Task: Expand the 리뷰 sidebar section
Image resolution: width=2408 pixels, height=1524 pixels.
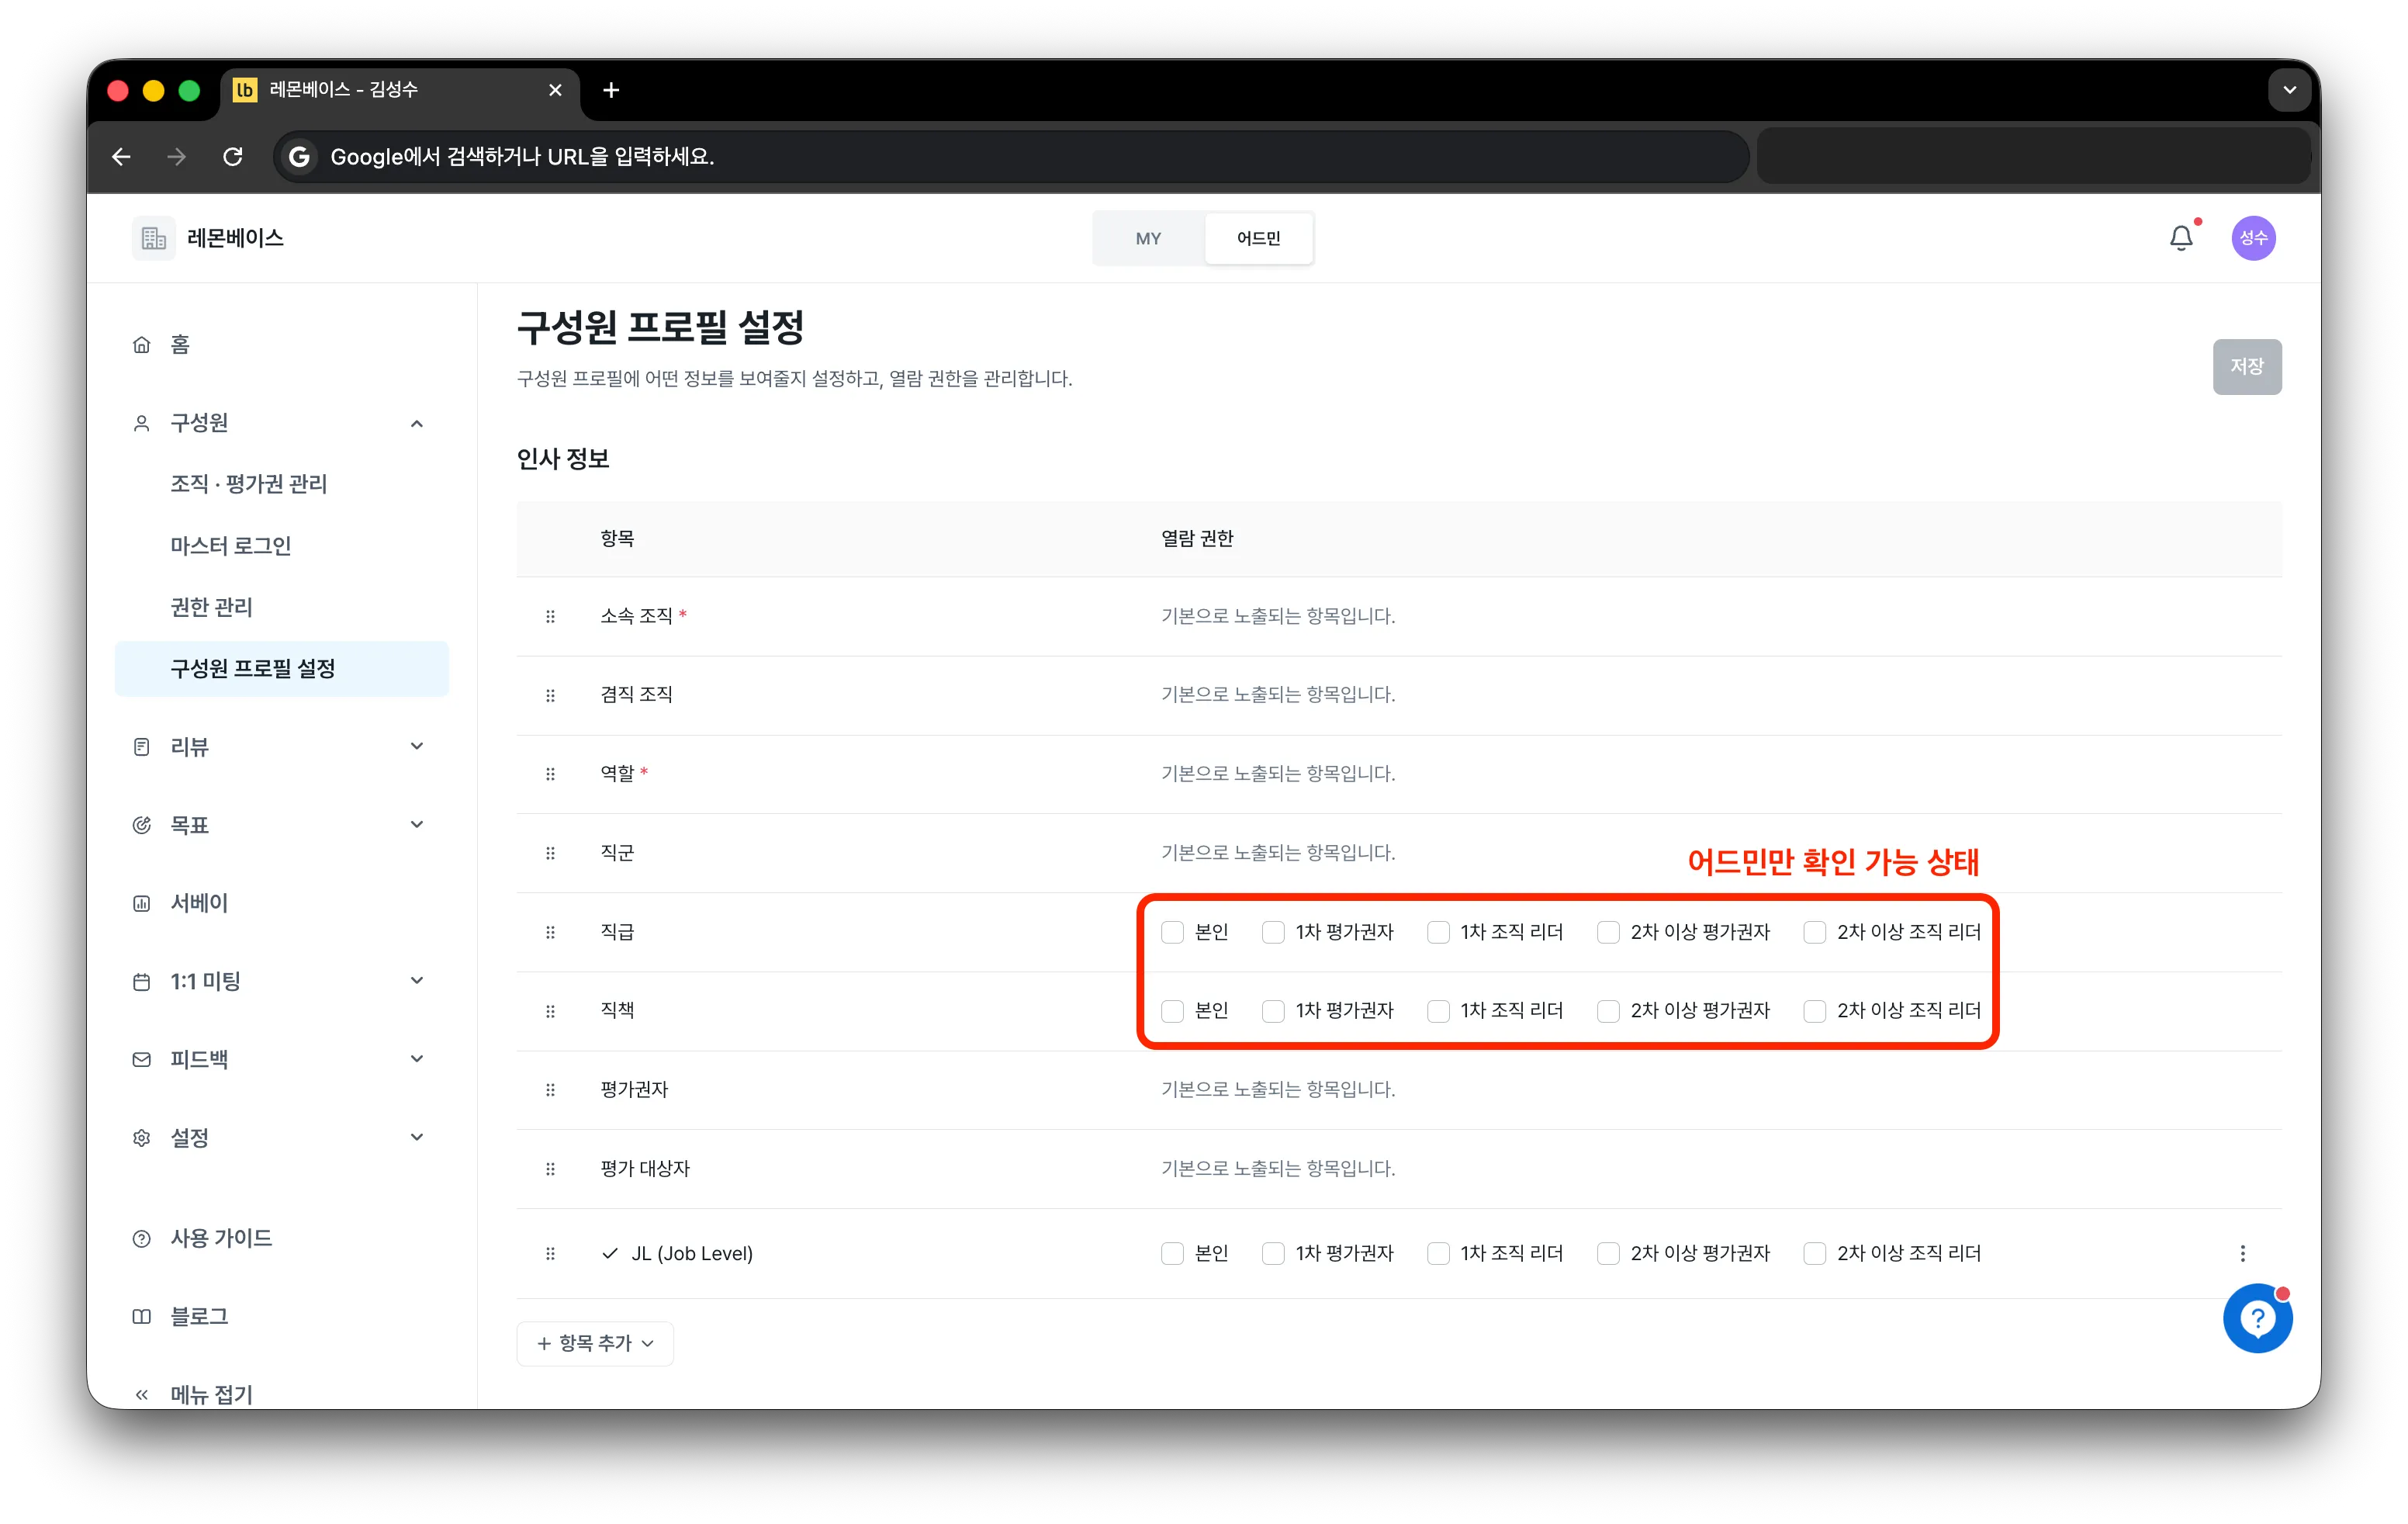Action: pos(417,746)
